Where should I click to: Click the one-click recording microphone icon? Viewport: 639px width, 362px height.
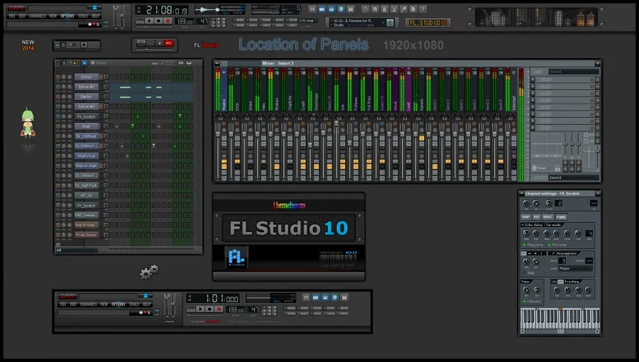coord(403,9)
